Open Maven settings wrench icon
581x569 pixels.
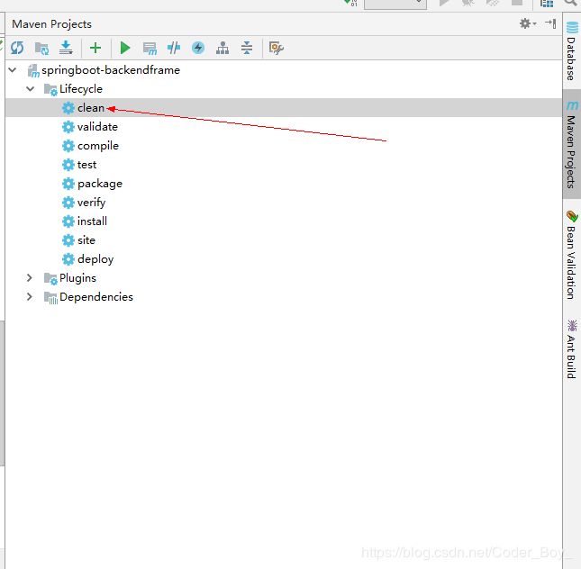pyautogui.click(x=276, y=48)
